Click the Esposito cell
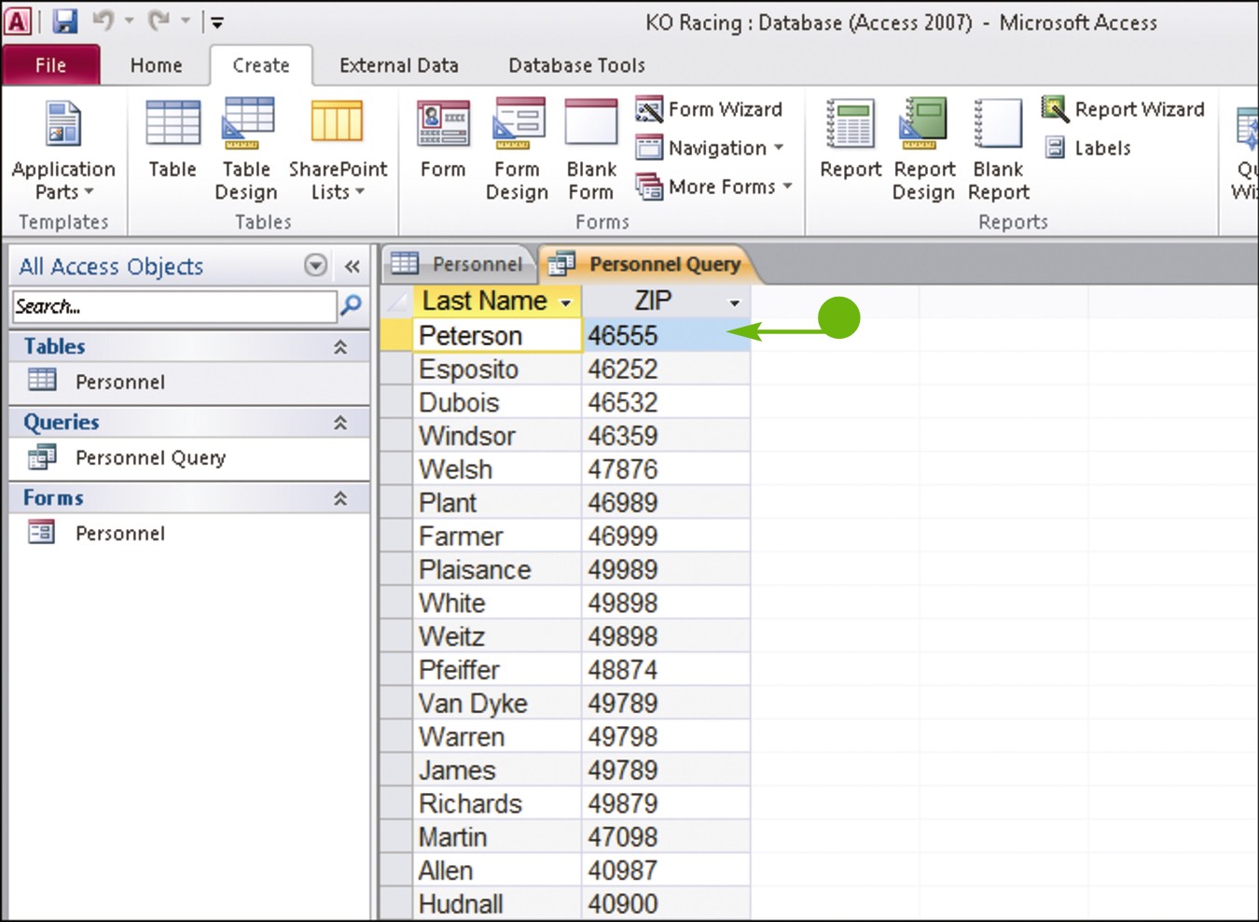 click(x=497, y=370)
